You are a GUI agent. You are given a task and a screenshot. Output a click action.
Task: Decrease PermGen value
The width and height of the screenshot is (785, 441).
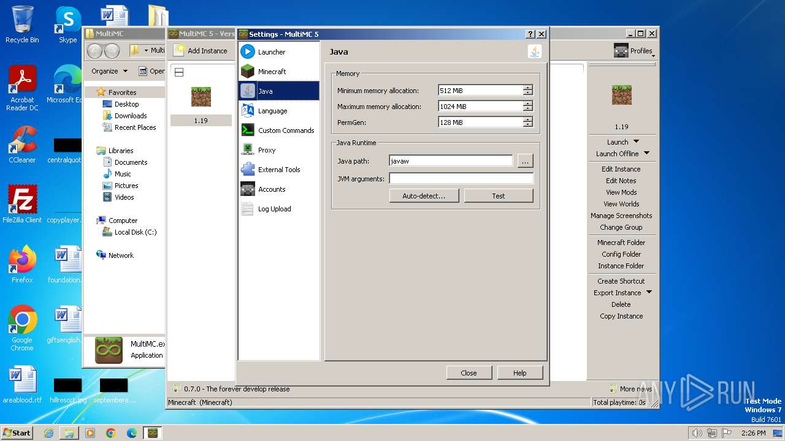pyautogui.click(x=528, y=125)
